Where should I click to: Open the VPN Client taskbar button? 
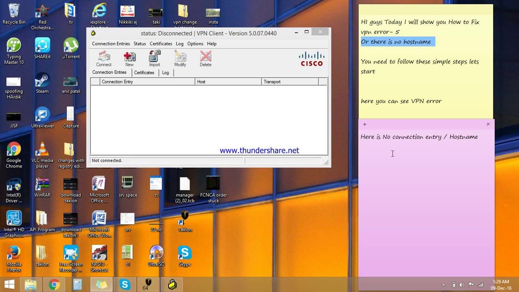click(x=172, y=285)
